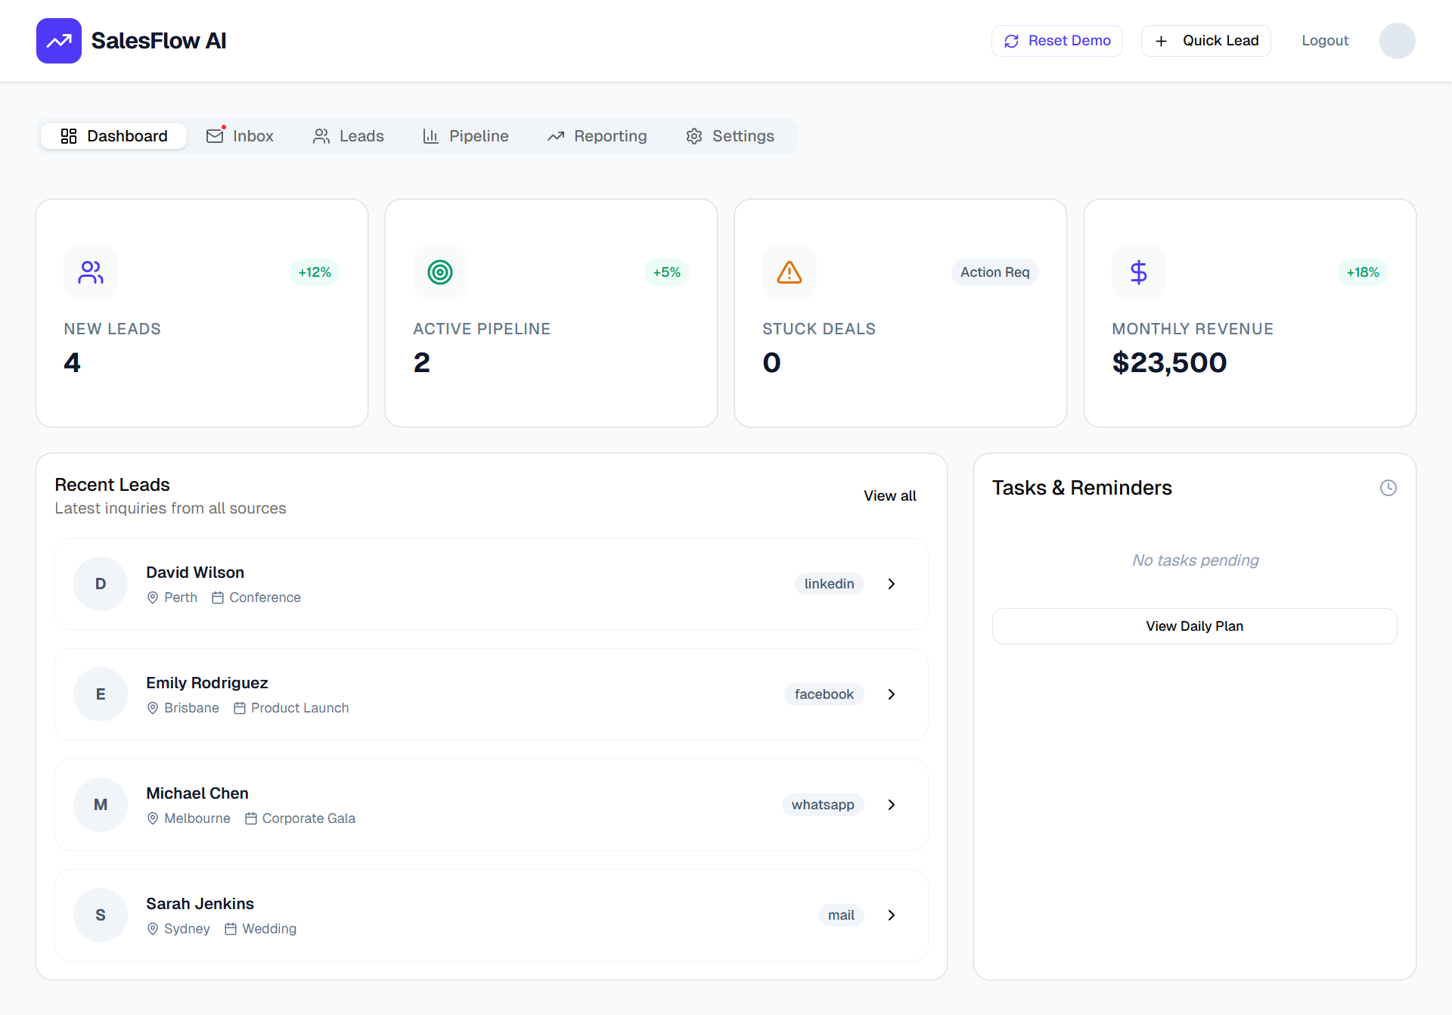1452x1015 pixels.
Task: Click the user avatar circle
Action: point(1397,41)
